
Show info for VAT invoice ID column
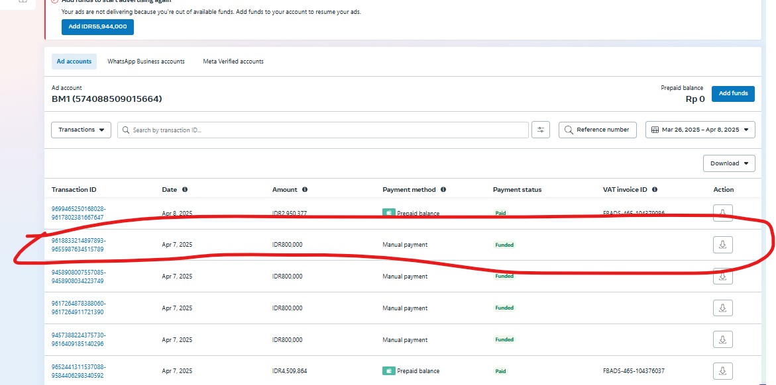(655, 190)
